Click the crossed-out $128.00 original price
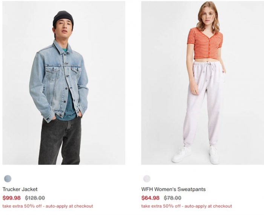The height and width of the screenshot is (215, 264). [35, 198]
